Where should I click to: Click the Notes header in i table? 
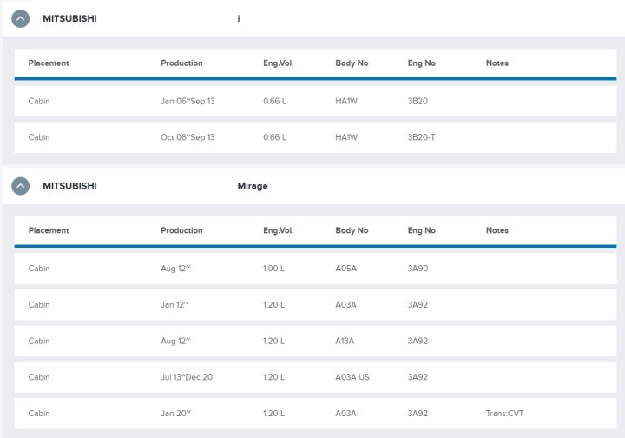(497, 63)
